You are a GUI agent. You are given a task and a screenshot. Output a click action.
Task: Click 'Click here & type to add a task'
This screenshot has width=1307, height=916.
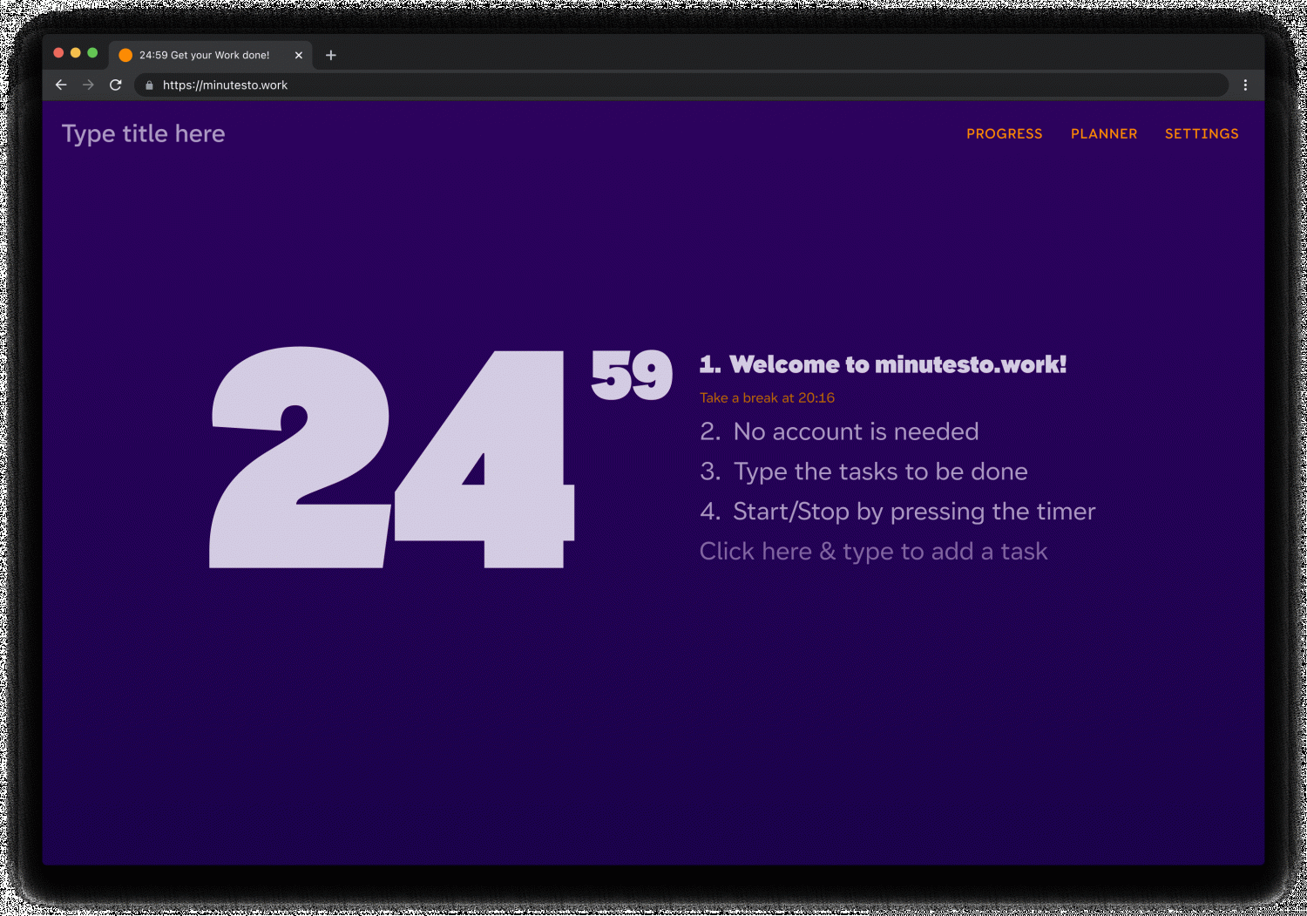click(873, 552)
